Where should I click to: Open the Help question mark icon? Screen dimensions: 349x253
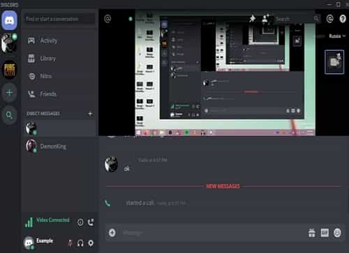coord(343,19)
